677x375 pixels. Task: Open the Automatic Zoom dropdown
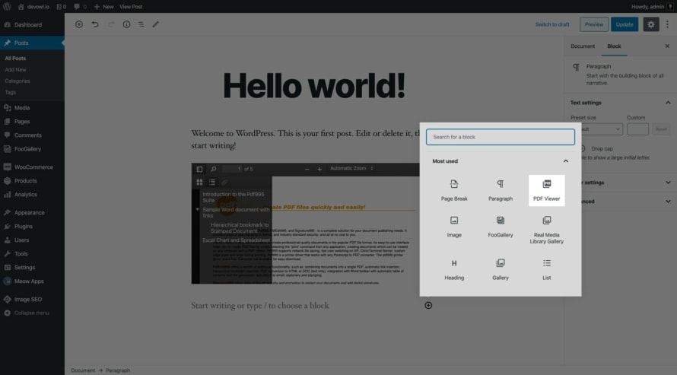[351, 168]
